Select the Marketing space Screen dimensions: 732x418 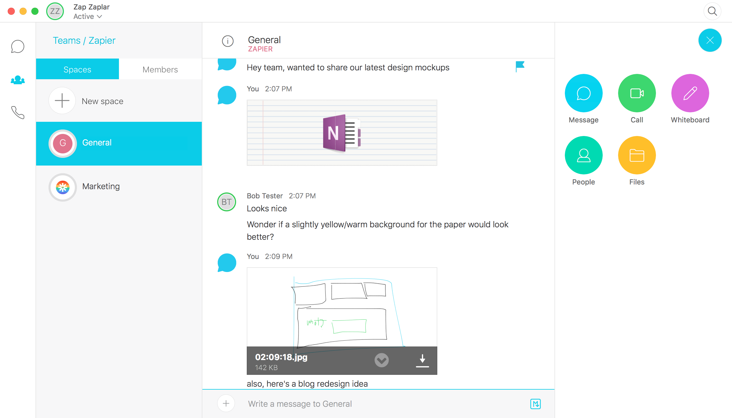pyautogui.click(x=101, y=187)
